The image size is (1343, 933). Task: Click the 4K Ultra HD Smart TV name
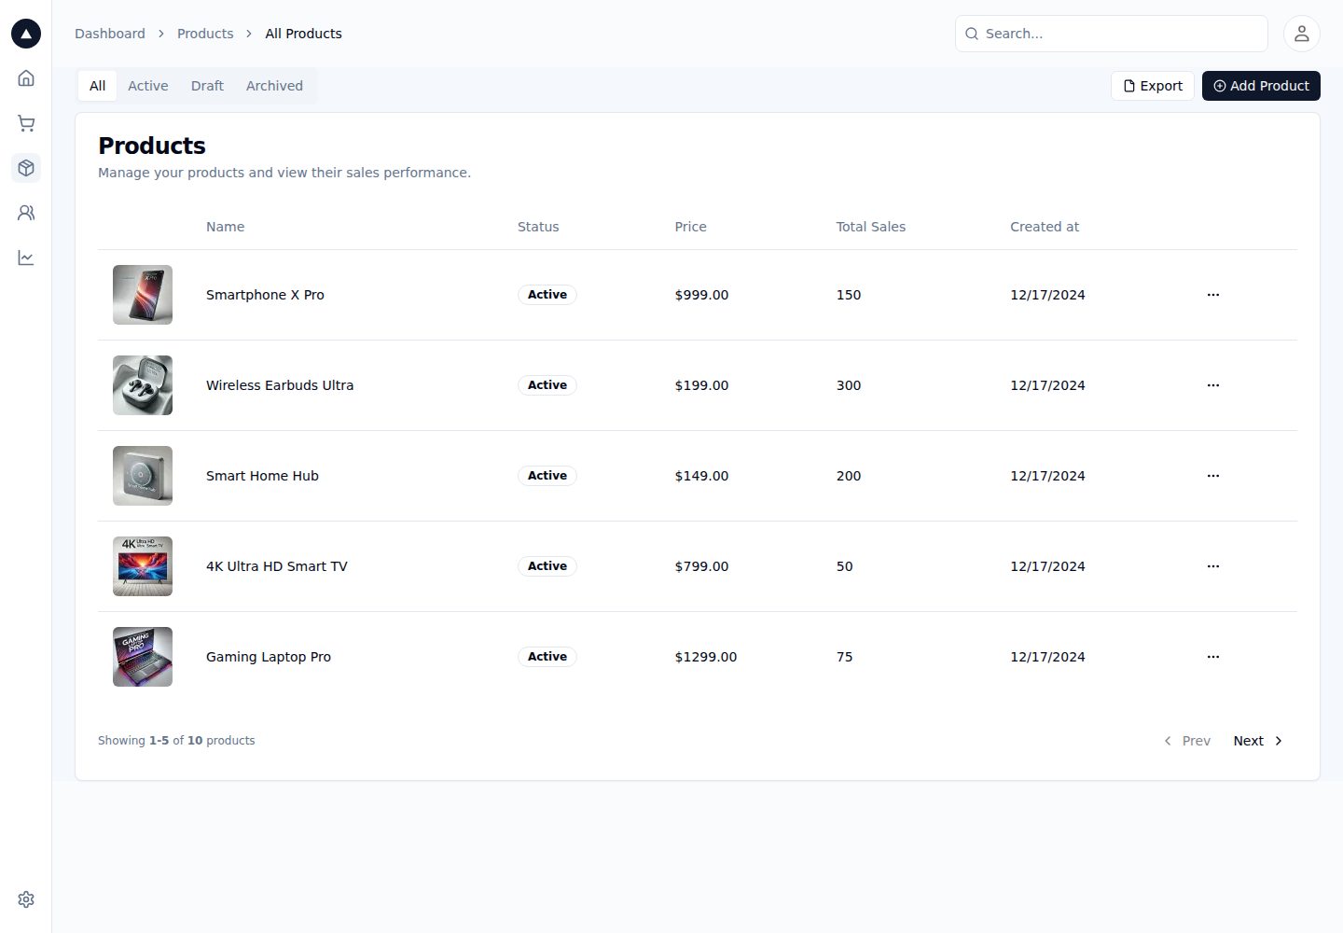pyautogui.click(x=276, y=566)
